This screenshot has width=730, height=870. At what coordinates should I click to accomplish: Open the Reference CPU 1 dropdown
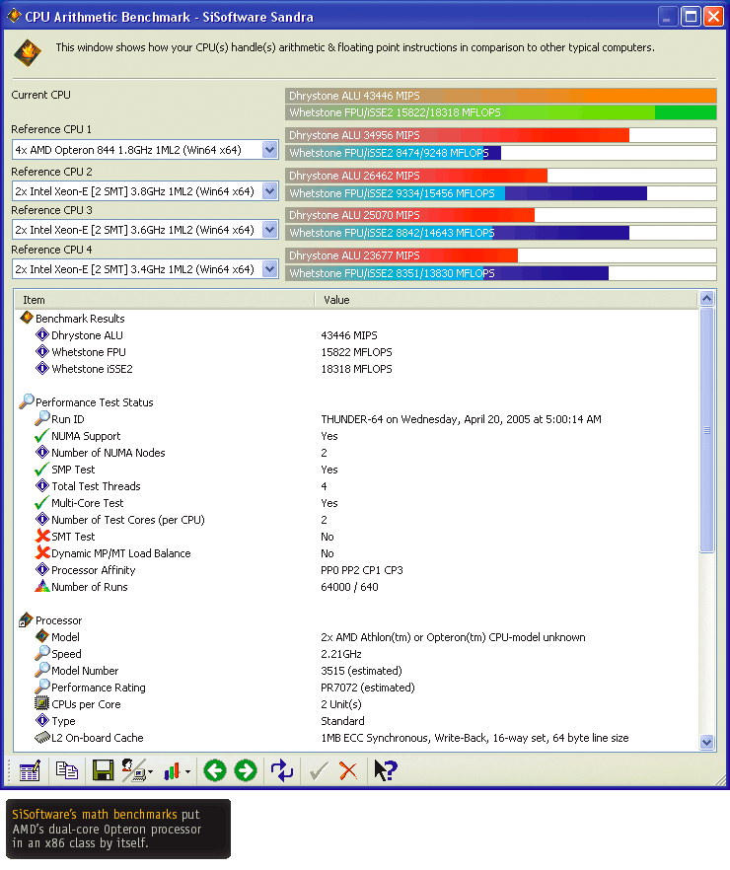(x=269, y=149)
